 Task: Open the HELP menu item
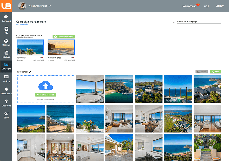207,6
